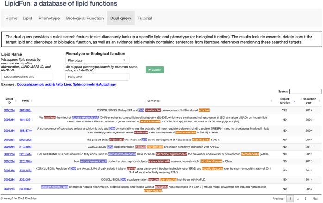323x203 pixels.
Task: Click the green Submit button
Action: click(155, 70)
